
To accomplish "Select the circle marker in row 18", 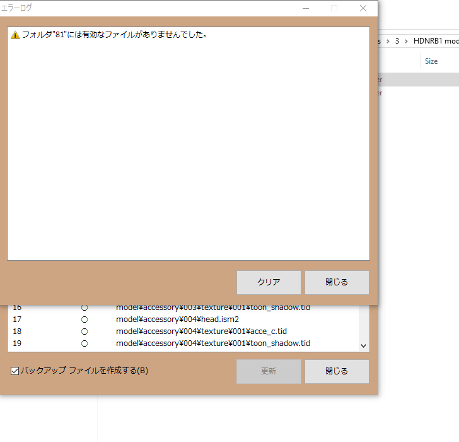I will point(84,331).
